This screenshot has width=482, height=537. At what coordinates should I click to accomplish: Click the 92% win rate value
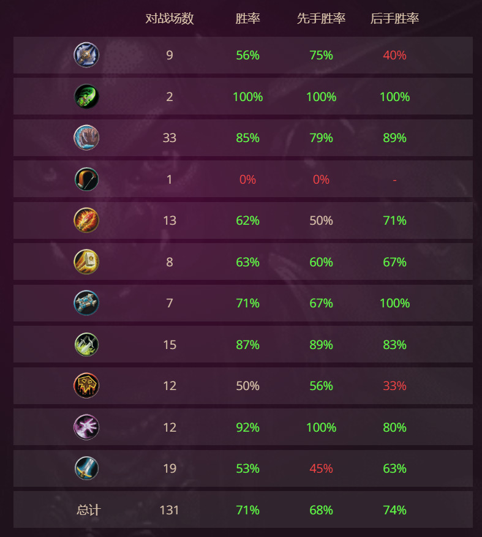tap(247, 427)
